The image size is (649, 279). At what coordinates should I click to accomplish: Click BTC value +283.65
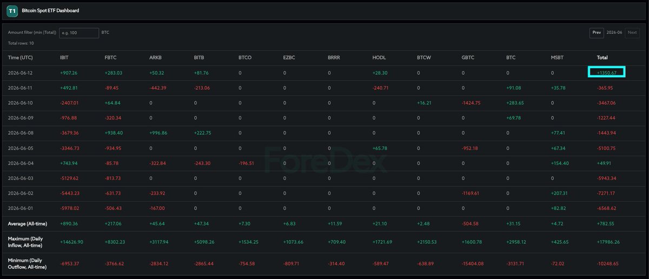(x=515, y=103)
